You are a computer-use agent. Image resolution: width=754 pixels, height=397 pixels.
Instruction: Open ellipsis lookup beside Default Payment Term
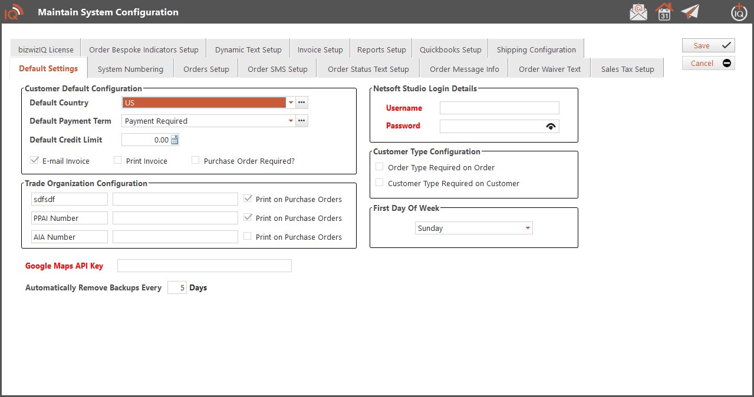click(302, 121)
